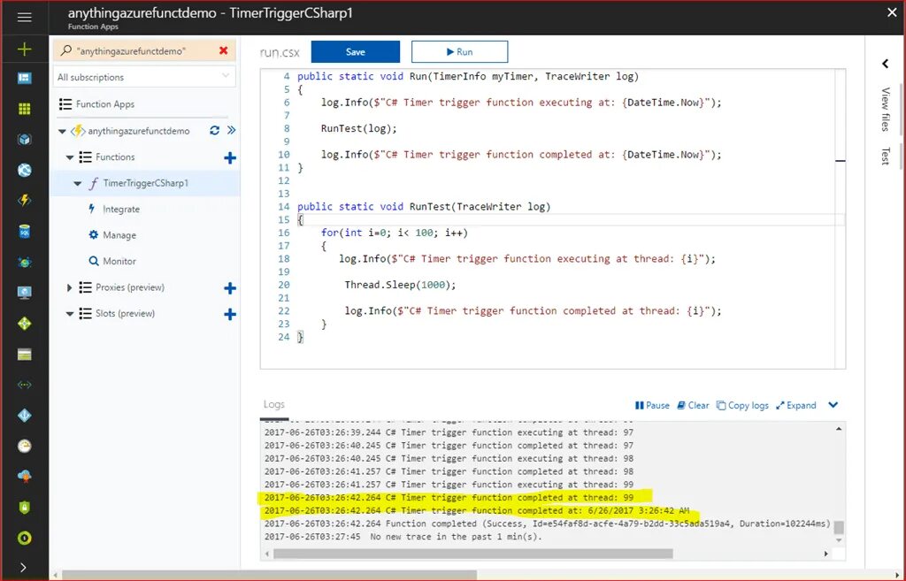Open Advisor cloud icon
Screen dimensions: 906x581
24,477
